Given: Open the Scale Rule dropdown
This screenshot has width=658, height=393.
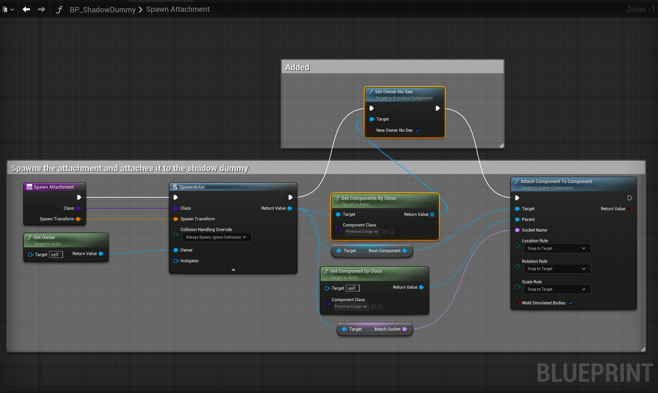Looking at the screenshot, I should [x=557, y=289].
